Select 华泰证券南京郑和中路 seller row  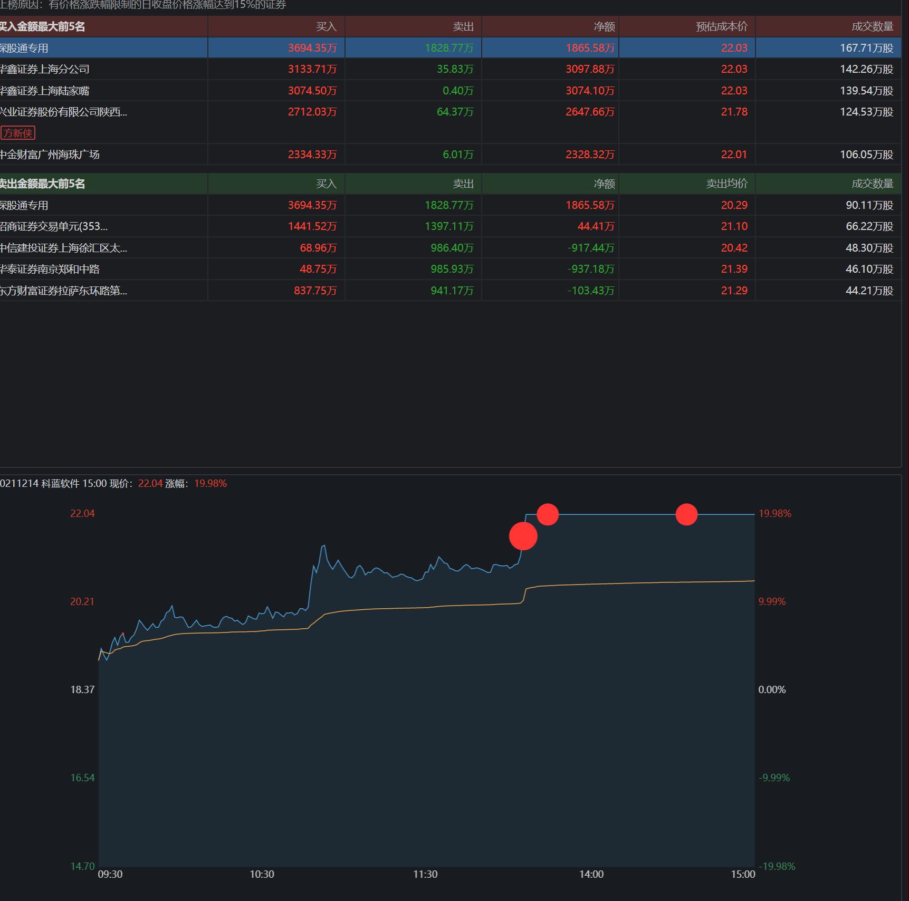[x=451, y=269]
